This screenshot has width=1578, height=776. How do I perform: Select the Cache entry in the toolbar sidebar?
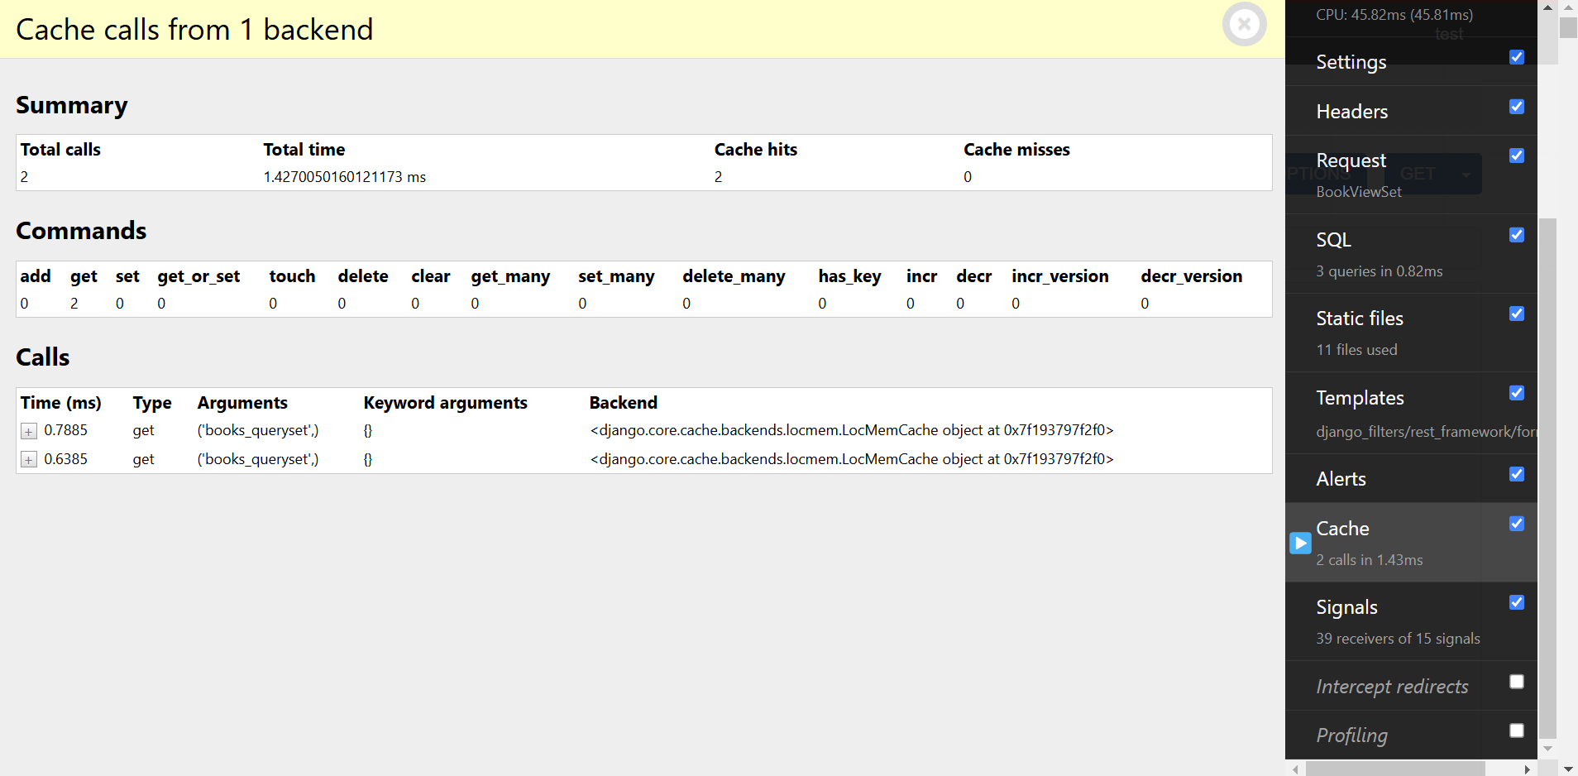1341,529
